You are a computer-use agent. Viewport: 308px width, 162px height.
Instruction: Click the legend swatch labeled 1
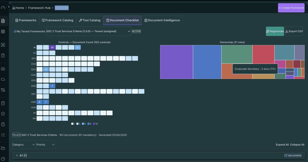click(72, 124)
